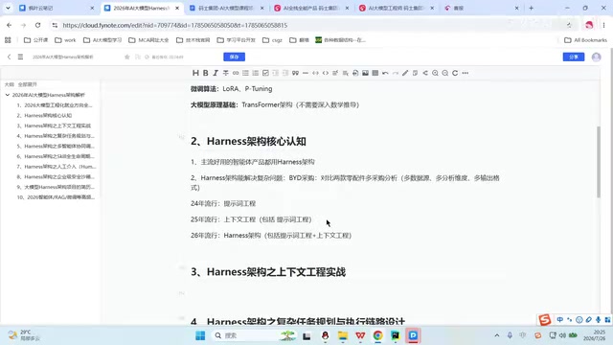Click the expand-all link in outline header
This screenshot has height=345, width=613.
point(28,84)
